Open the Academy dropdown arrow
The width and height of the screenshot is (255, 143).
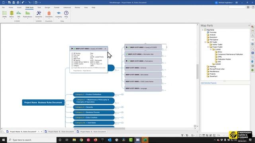[x=59, y=19]
